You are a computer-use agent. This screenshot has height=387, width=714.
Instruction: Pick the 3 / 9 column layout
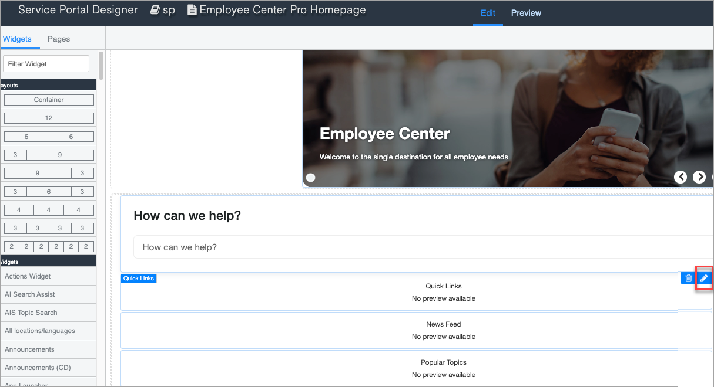point(49,155)
